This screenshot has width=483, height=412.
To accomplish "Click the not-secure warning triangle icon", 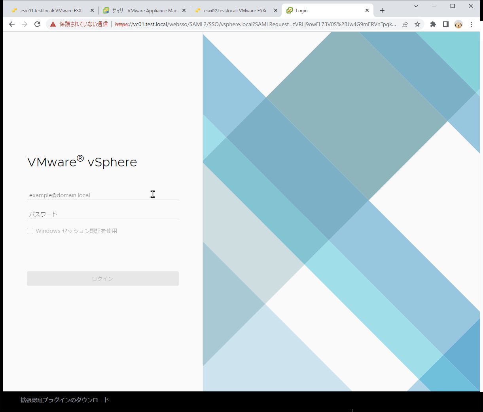I will click(53, 24).
